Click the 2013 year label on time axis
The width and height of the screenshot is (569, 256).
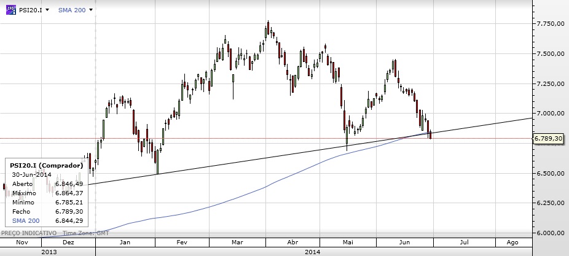tap(49, 252)
